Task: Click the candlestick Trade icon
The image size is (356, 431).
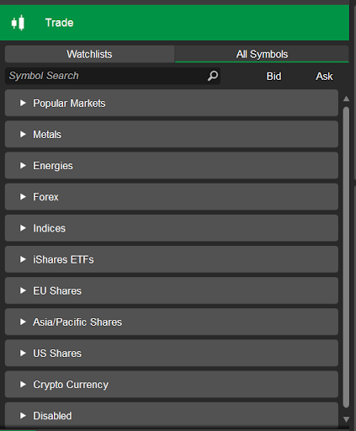Action: (x=18, y=23)
